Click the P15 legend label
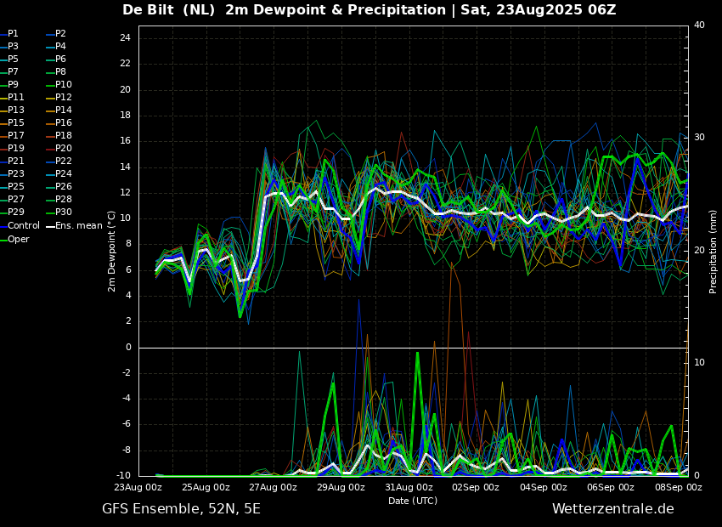 click(12, 122)
